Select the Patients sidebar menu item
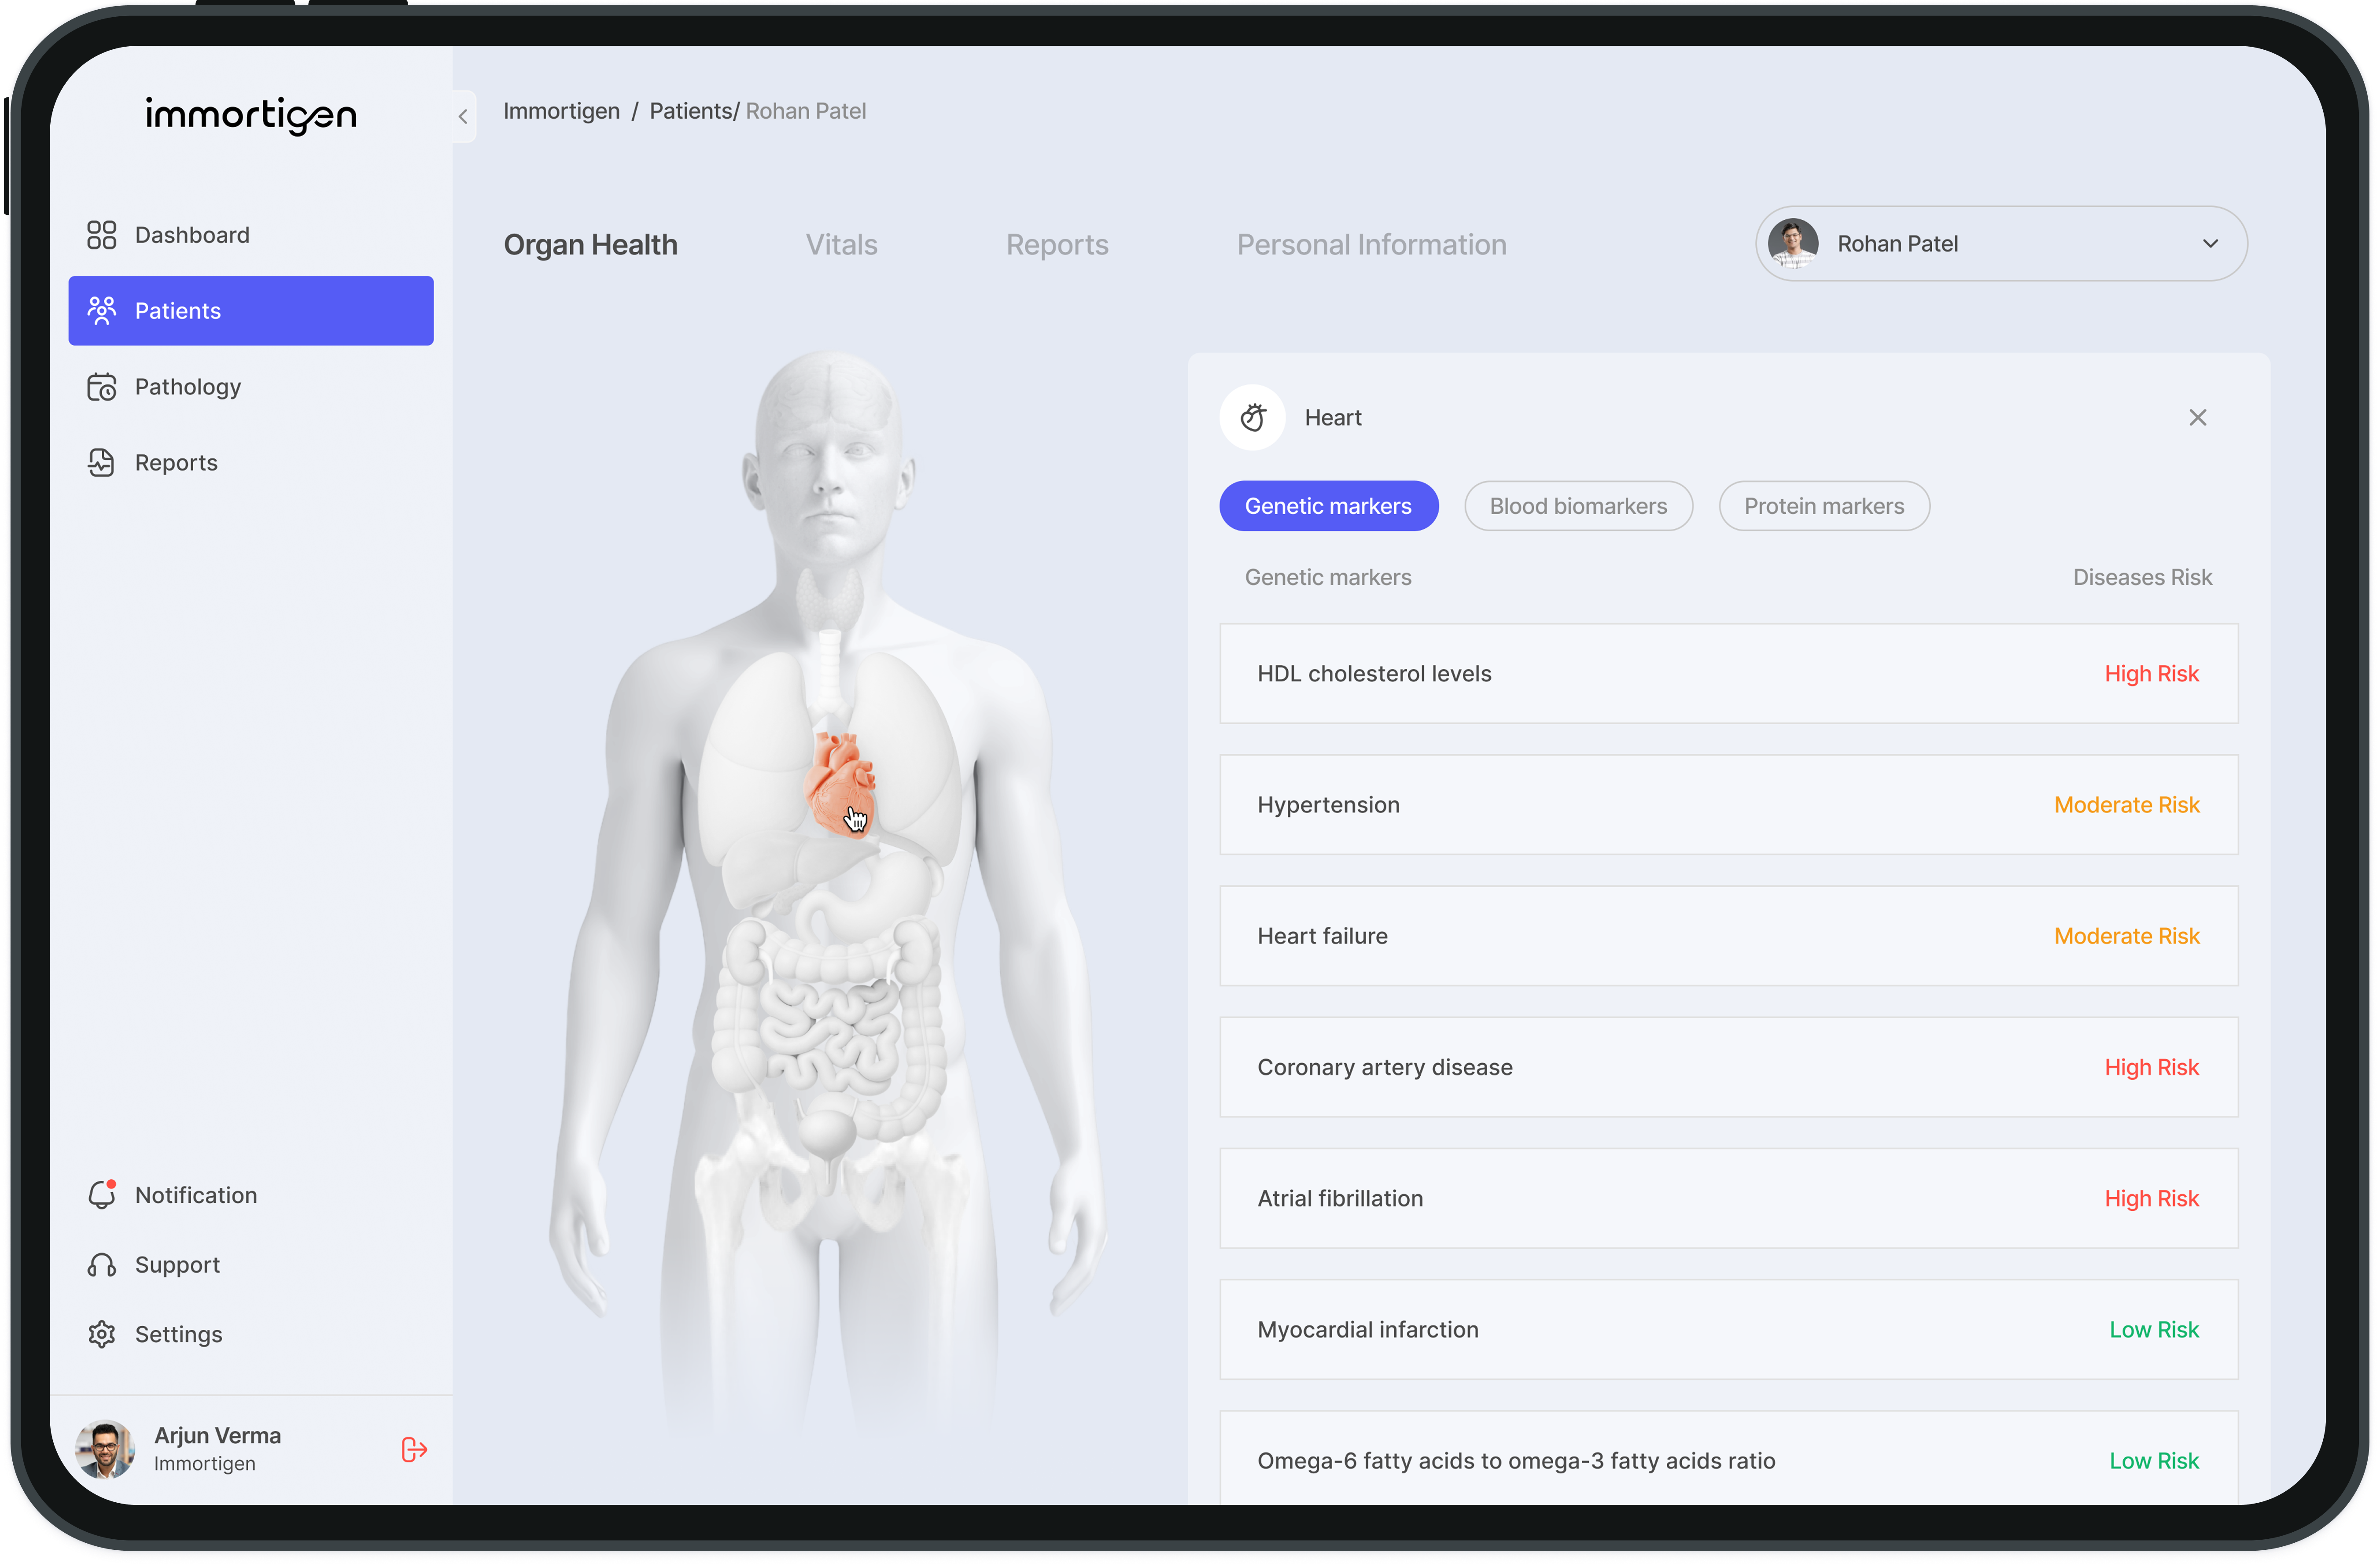Viewport: 2380px width, 1567px height. click(x=250, y=311)
